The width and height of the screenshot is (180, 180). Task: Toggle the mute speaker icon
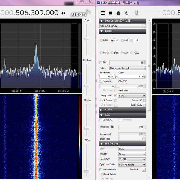coord(126,13)
